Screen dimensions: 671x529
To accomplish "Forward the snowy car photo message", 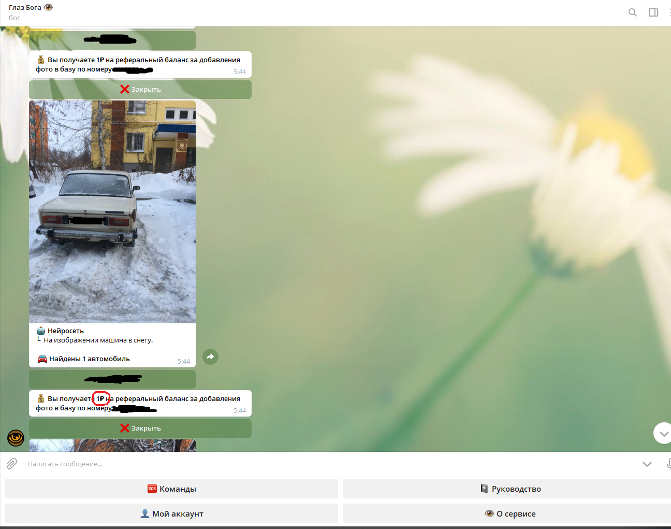I will point(210,356).
